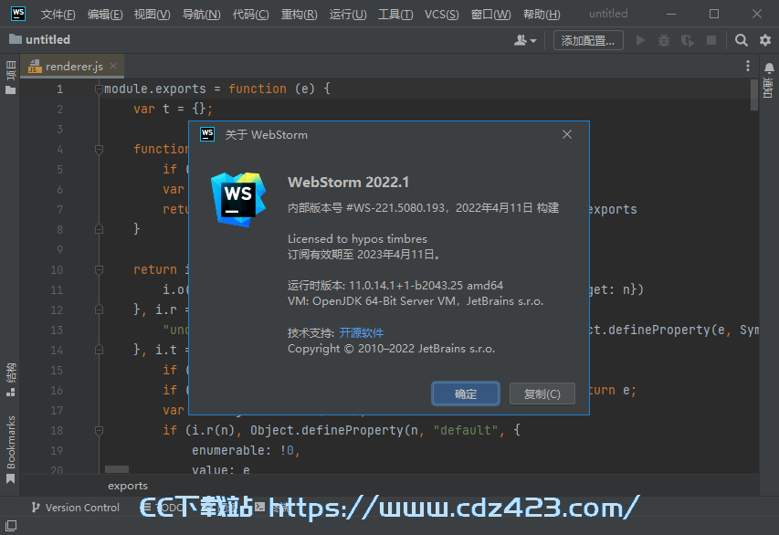Screen dimensions: 779x535
Task: Click the fold marker on line 14
Action: 99,350
